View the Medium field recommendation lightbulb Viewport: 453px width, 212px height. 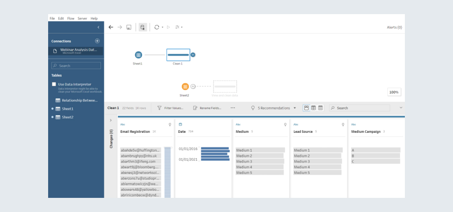pyautogui.click(x=285, y=124)
